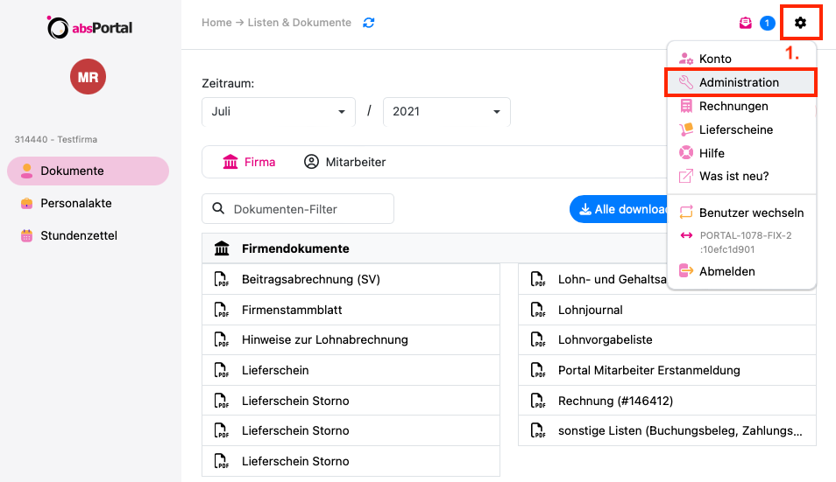Click the Alle download button
The height and width of the screenshot is (482, 836).
[619, 209]
